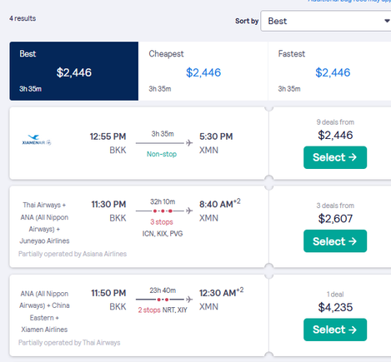Switch to the Cheapest results tab

203,71
